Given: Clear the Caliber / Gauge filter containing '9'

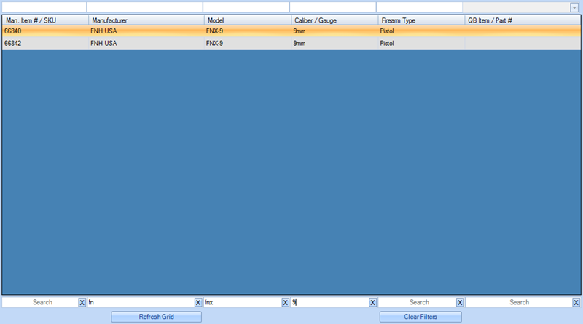Looking at the screenshot, I should 372,302.
